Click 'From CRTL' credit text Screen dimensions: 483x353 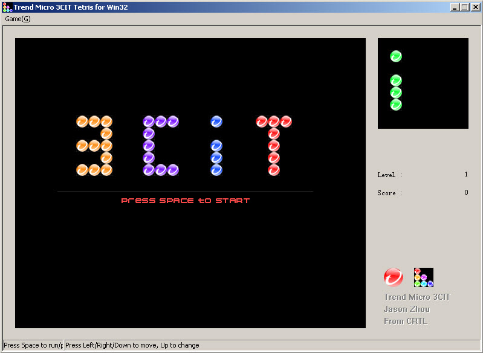point(406,321)
